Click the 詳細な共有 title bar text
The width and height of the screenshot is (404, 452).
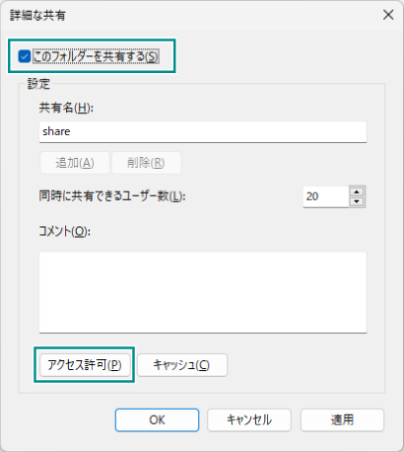pos(37,16)
